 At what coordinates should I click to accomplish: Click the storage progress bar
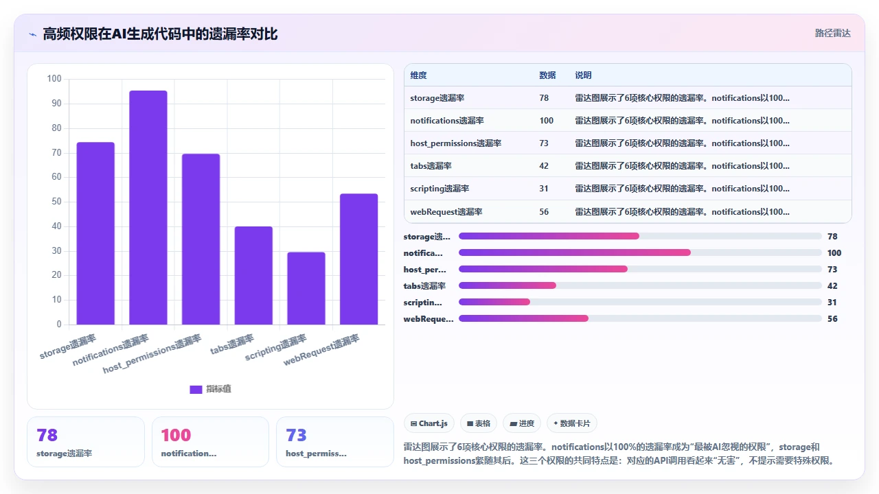(640, 236)
